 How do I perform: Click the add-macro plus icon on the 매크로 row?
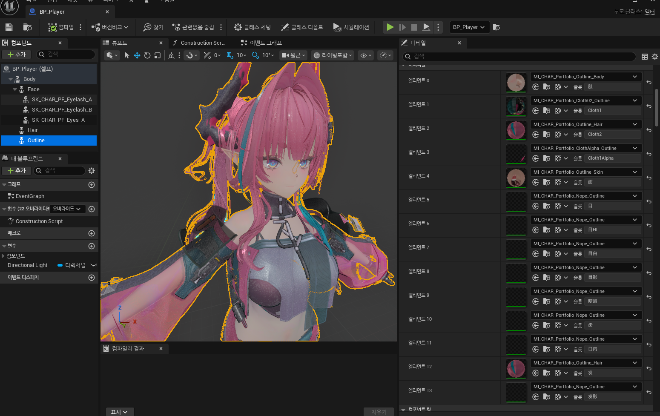[92, 233]
